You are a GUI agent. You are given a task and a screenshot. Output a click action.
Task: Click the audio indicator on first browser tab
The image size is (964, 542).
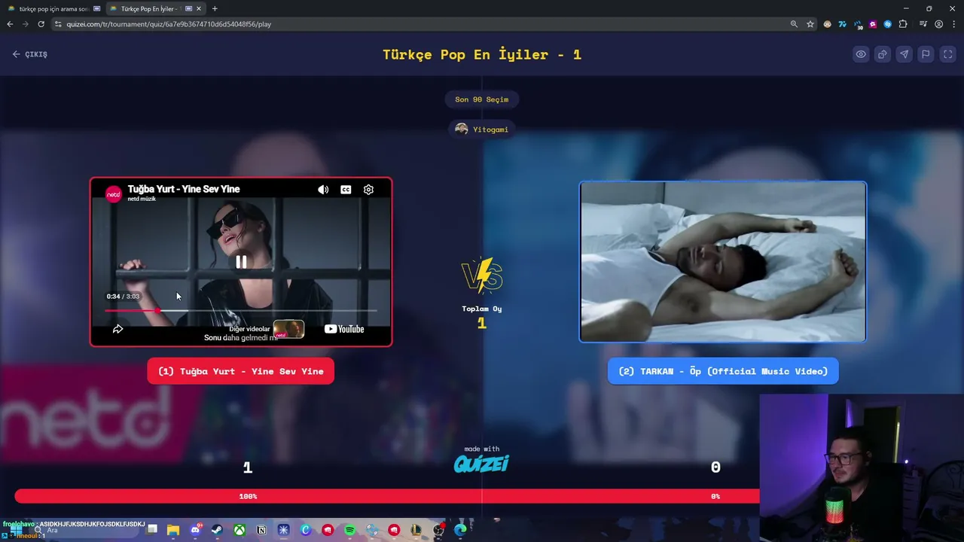pos(96,9)
